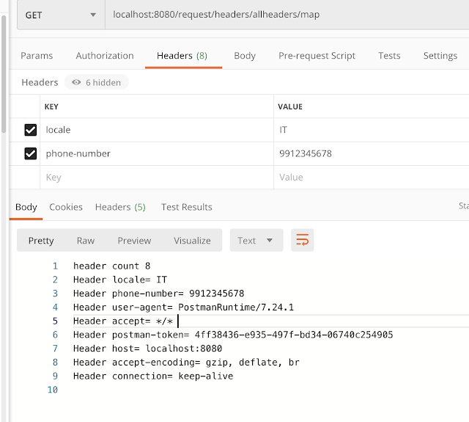Switch response view to Pretty
The image size is (469, 422).
click(x=41, y=241)
